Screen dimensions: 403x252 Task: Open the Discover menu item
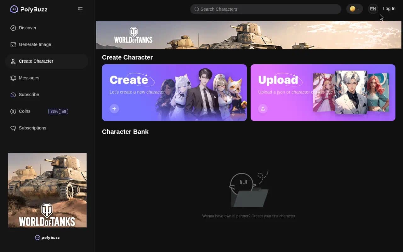(x=47, y=28)
